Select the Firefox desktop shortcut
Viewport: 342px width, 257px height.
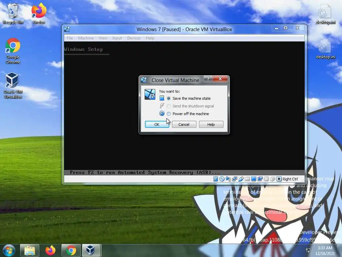tap(39, 13)
